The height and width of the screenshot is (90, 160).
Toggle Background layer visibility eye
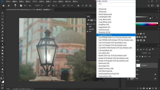coord(128,78)
